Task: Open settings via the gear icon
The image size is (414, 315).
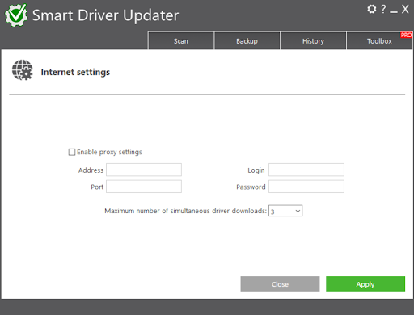Action: (372, 9)
